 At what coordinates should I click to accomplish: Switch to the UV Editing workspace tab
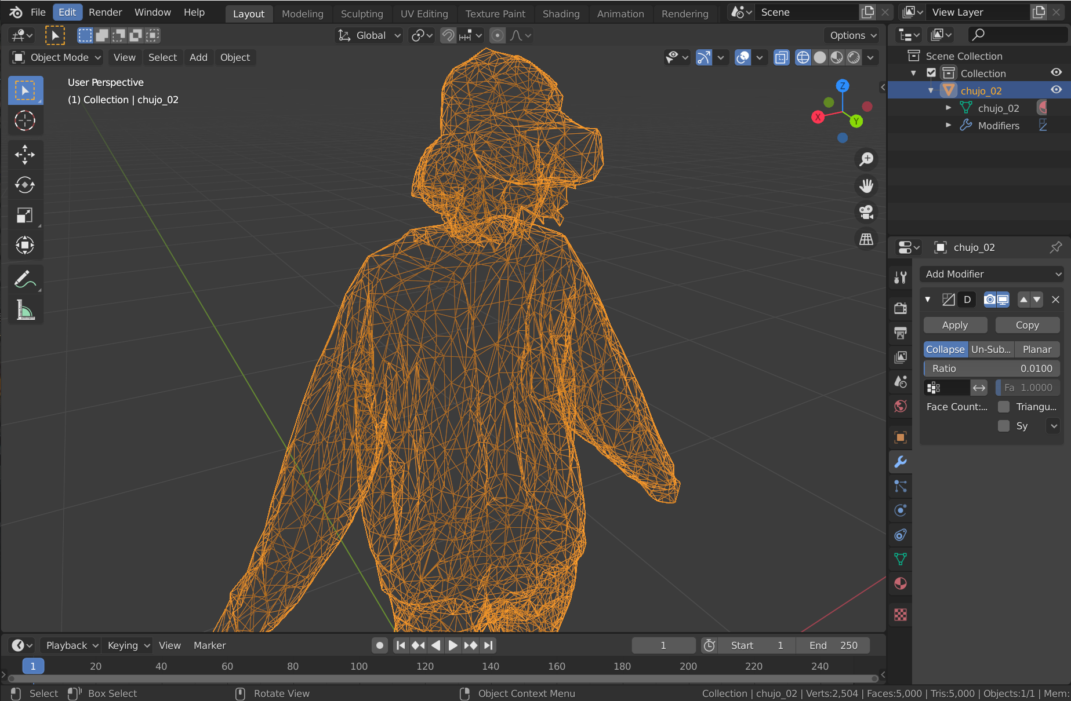pos(424,14)
